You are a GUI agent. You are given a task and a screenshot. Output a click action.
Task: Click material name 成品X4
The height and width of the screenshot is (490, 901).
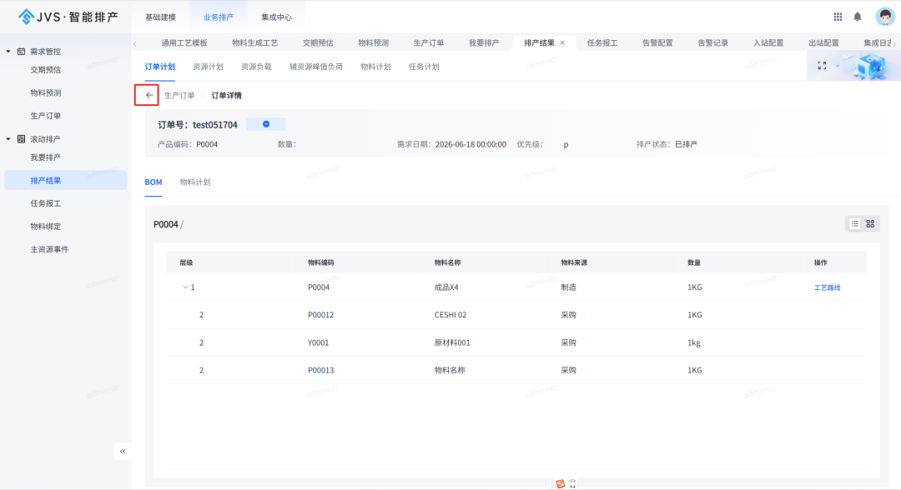point(446,287)
